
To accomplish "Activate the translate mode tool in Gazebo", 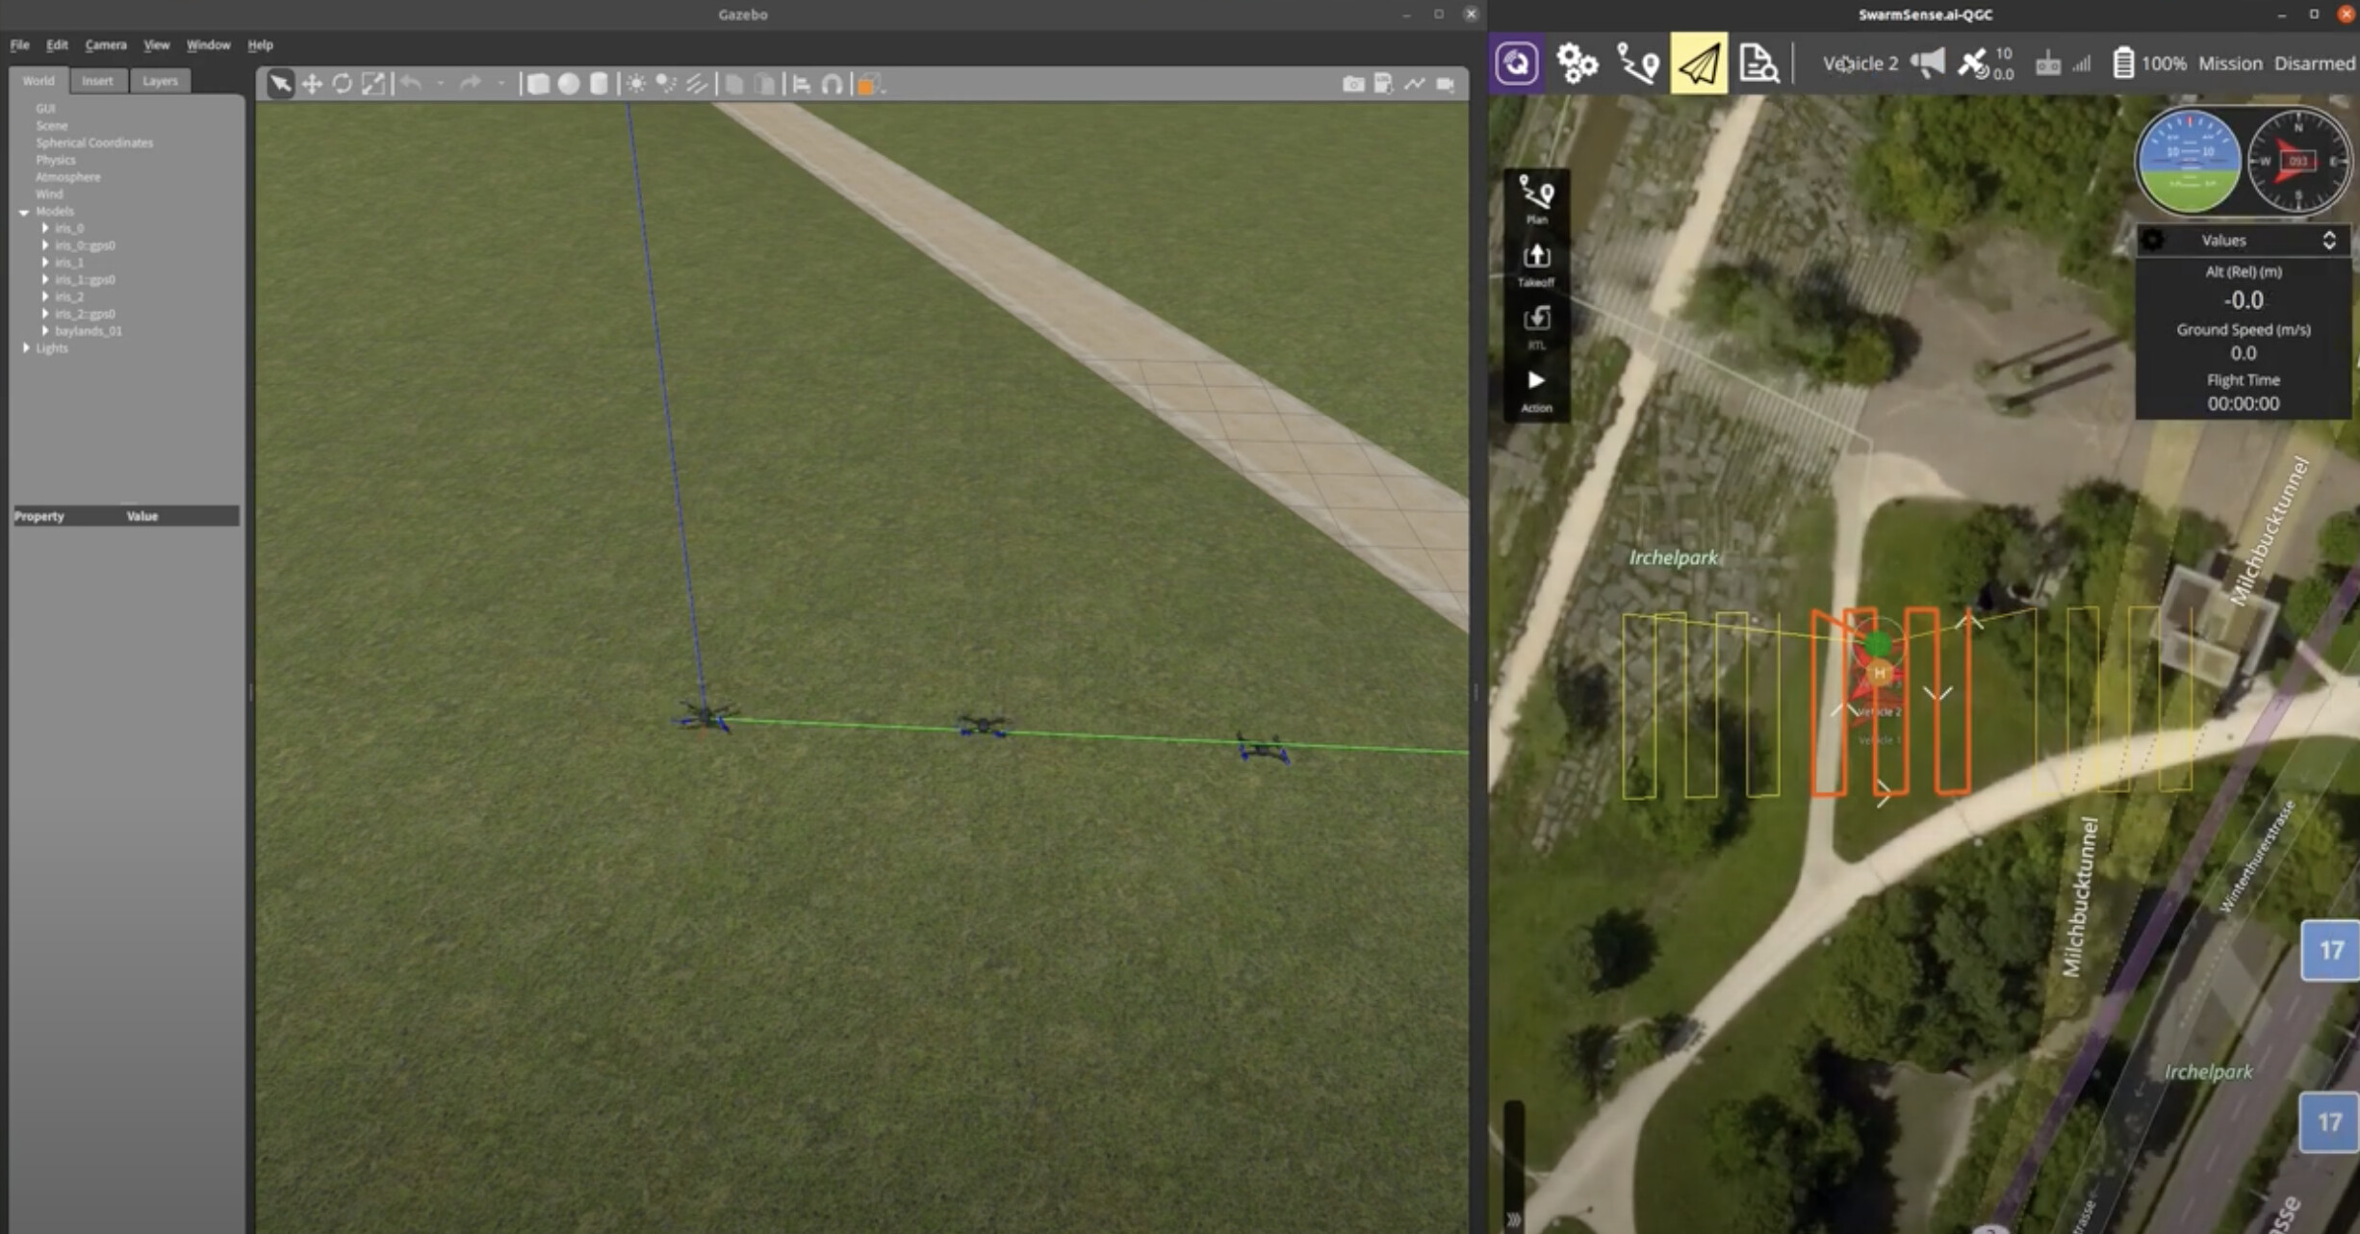I will pyautogui.click(x=312, y=85).
